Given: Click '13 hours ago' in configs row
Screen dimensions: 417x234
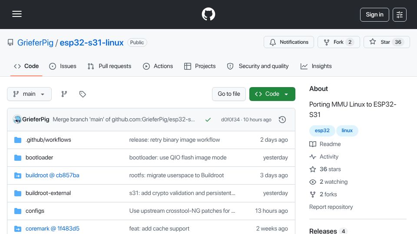Looking at the screenshot, I should click(271, 211).
